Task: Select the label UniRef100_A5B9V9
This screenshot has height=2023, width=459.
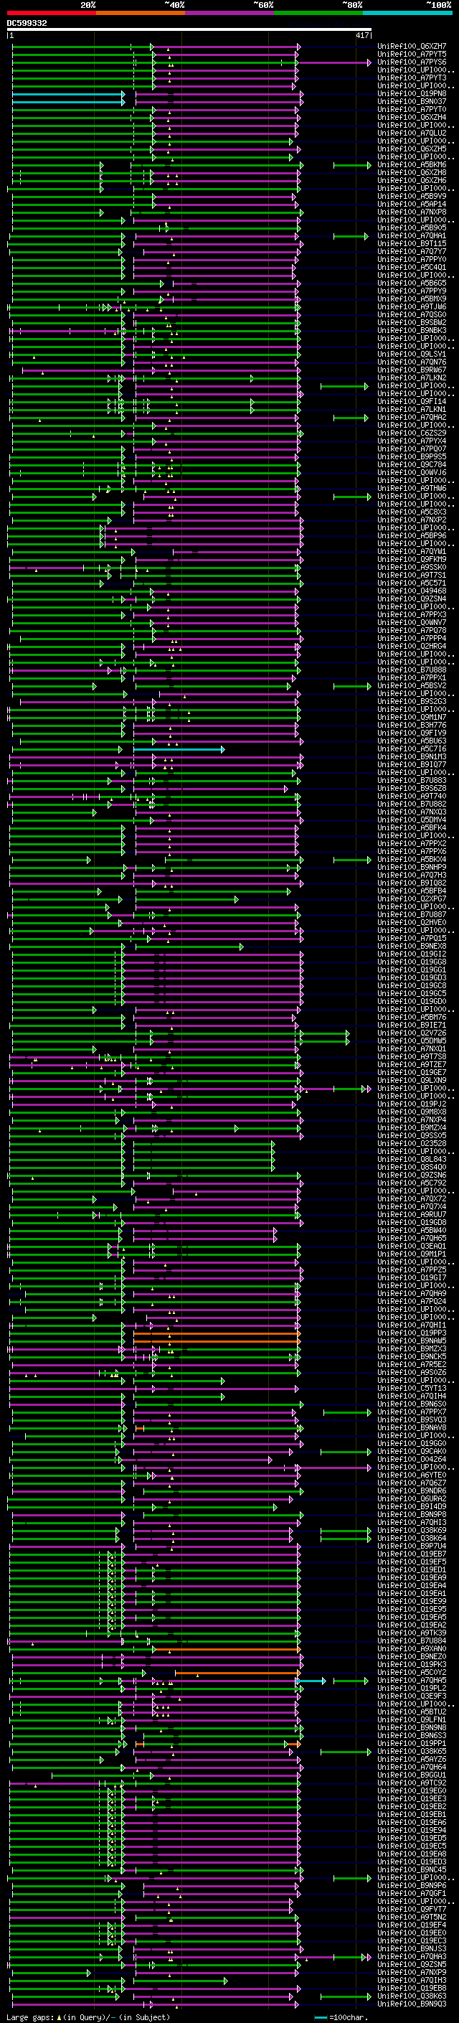Action: click(412, 197)
